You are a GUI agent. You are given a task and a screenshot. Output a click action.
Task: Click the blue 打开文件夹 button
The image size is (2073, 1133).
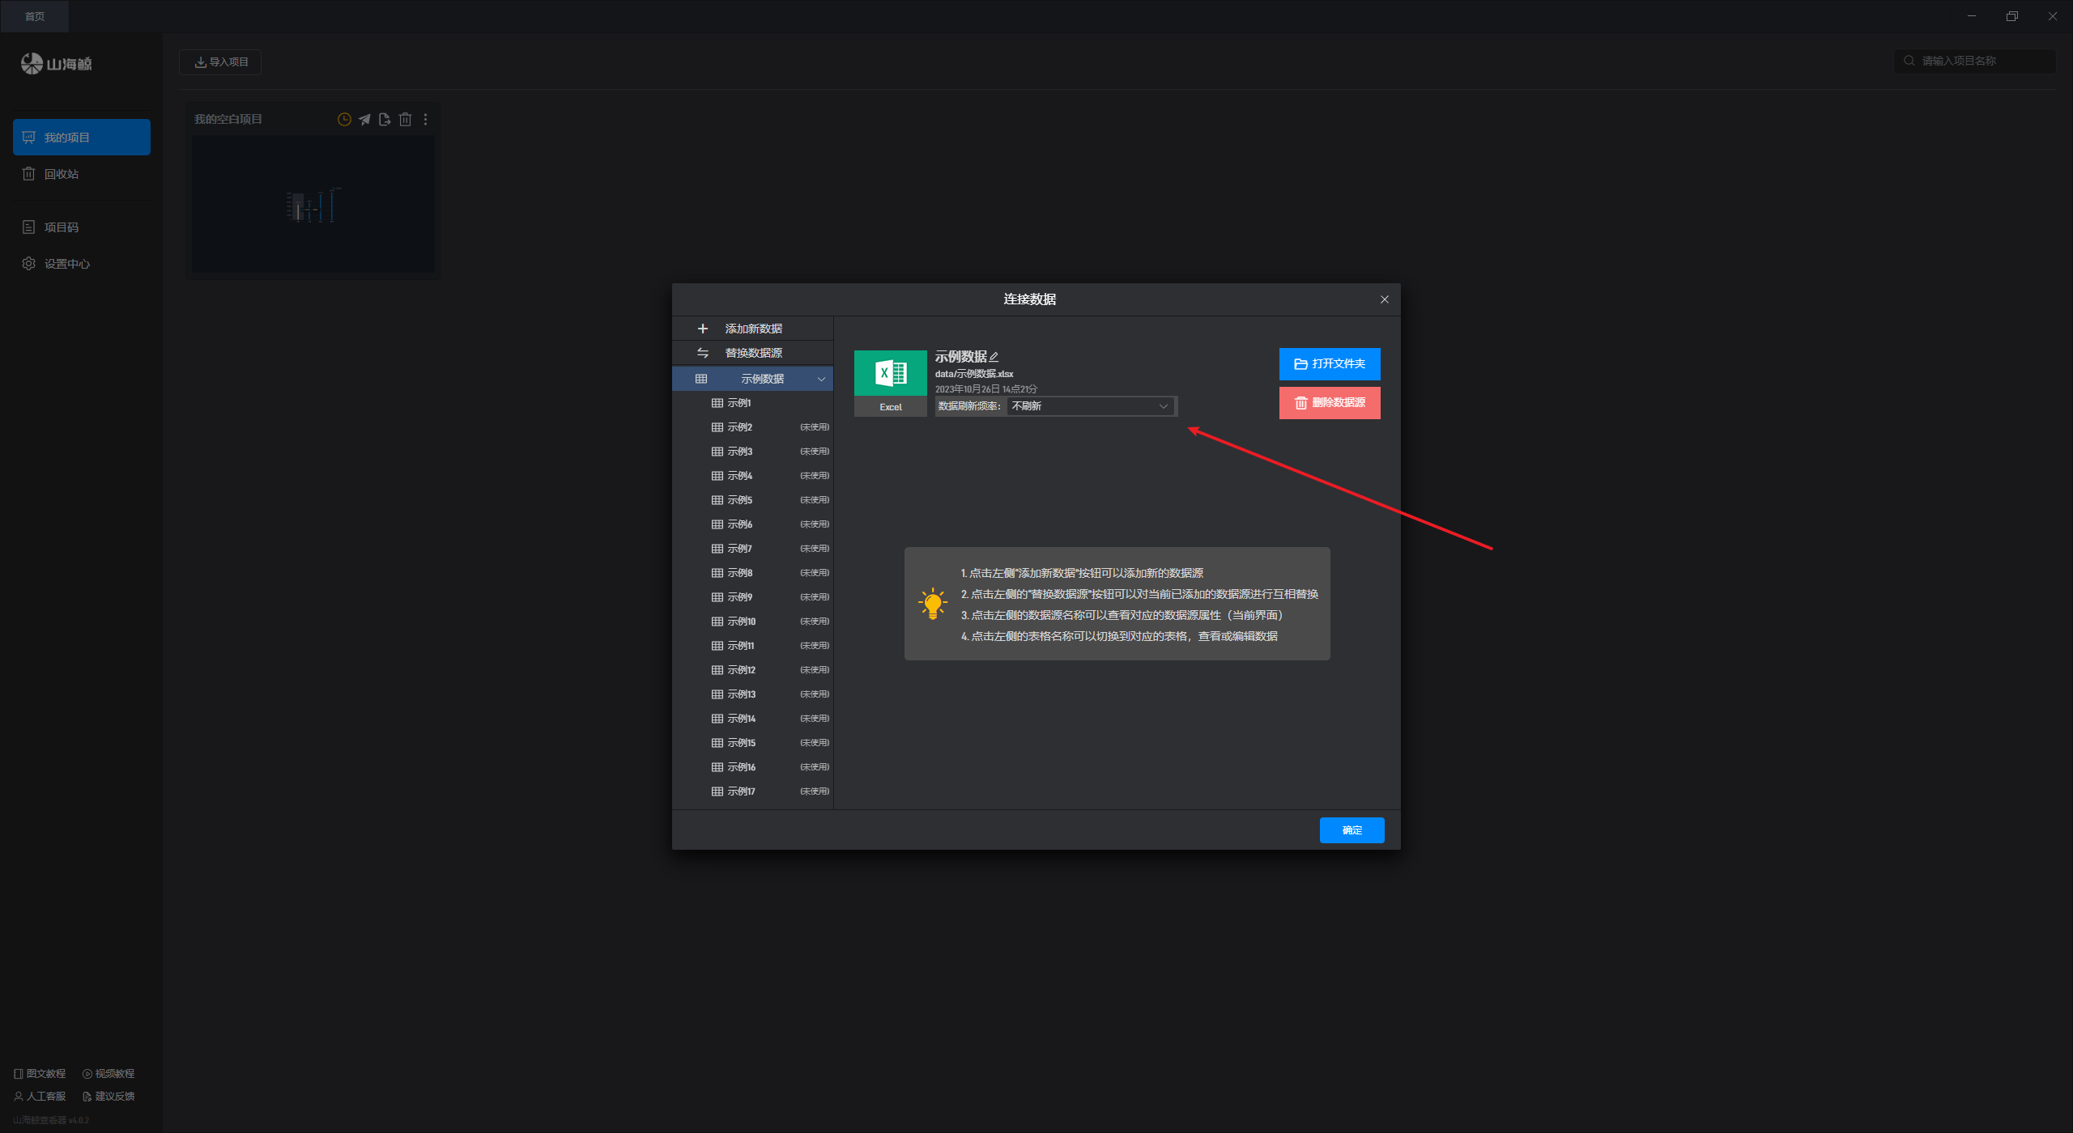(x=1329, y=364)
